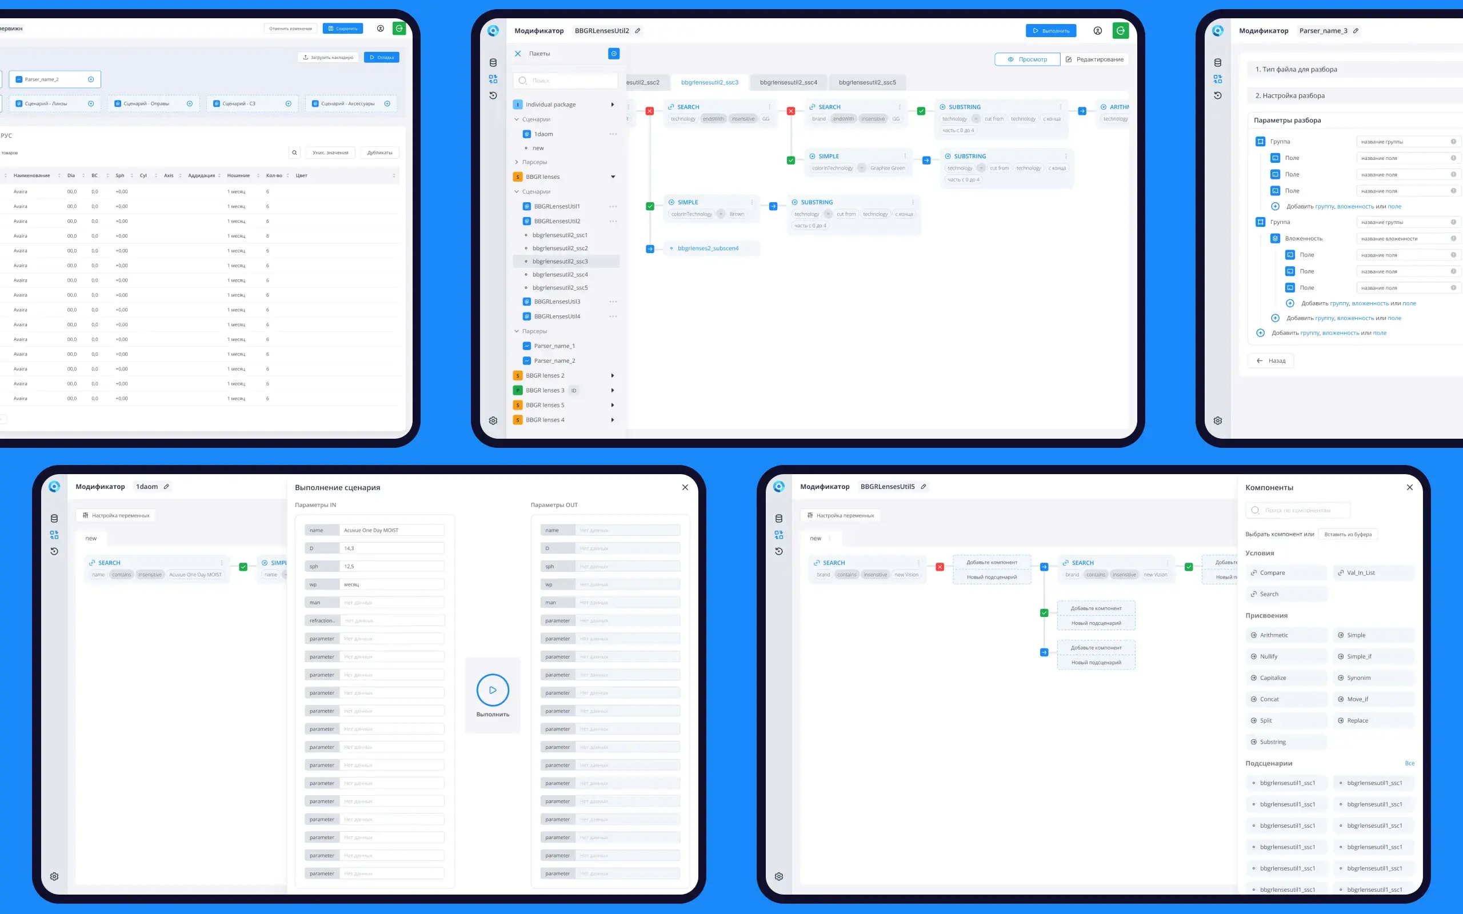The width and height of the screenshot is (1463, 914).
Task: Click pencil icon beside BBGRLensesUtil2 title
Action: click(x=637, y=31)
